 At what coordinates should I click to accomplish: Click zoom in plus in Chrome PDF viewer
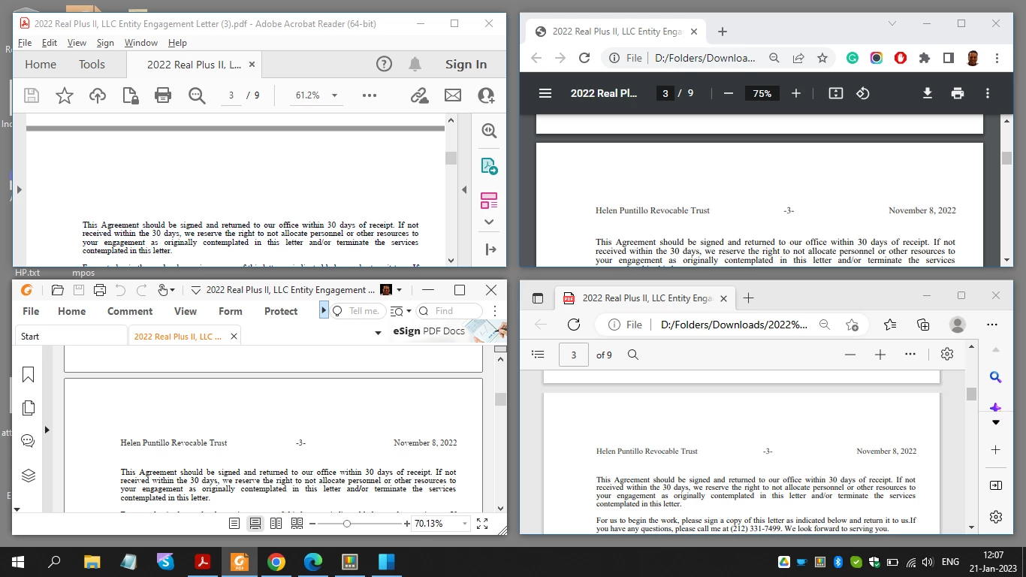[x=796, y=93]
